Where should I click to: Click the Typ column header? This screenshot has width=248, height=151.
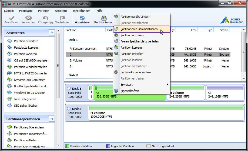(206, 30)
